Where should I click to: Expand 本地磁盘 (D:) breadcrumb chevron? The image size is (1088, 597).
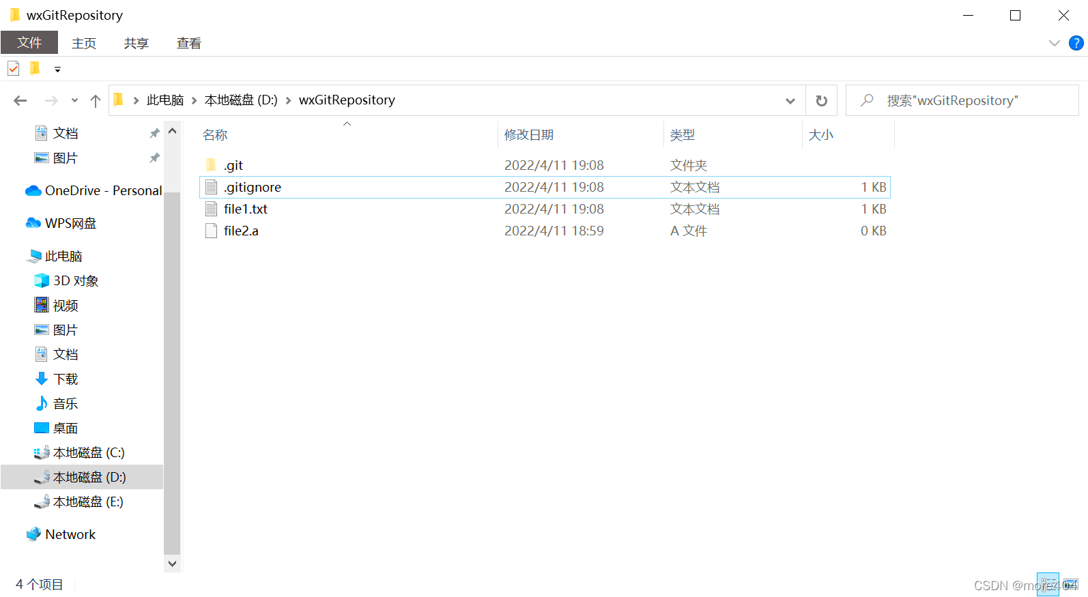pyautogui.click(x=288, y=100)
